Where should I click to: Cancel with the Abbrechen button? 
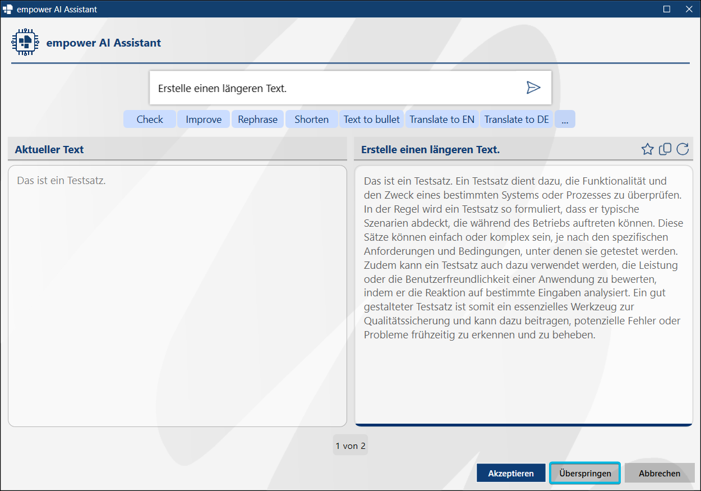[x=660, y=473]
